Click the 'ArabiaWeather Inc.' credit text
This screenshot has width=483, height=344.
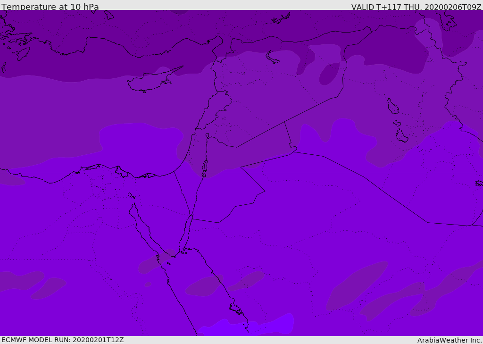449,340
